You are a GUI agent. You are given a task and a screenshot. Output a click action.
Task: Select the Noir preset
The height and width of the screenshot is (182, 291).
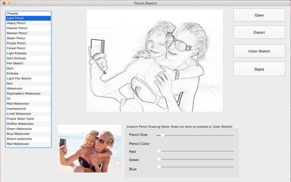click(x=28, y=83)
